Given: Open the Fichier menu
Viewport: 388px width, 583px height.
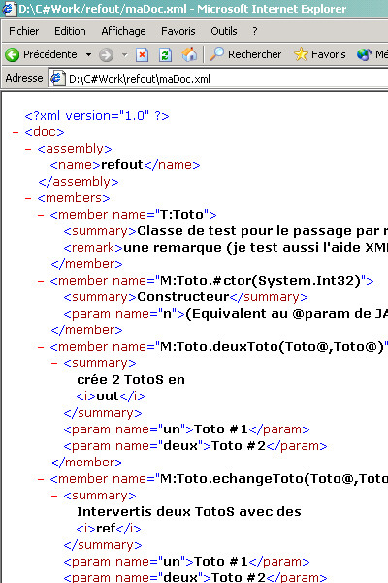Looking at the screenshot, I should coord(23,31).
